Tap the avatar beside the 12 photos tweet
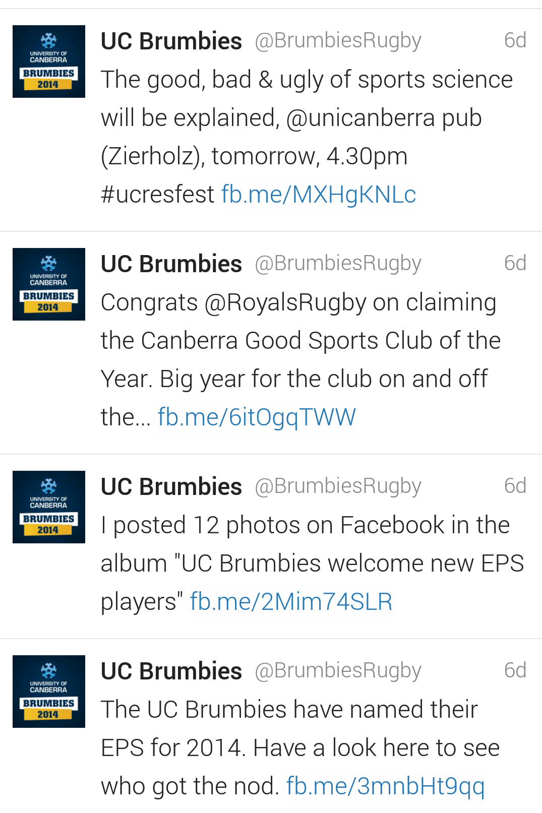This screenshot has width=542, height=813. click(x=49, y=507)
